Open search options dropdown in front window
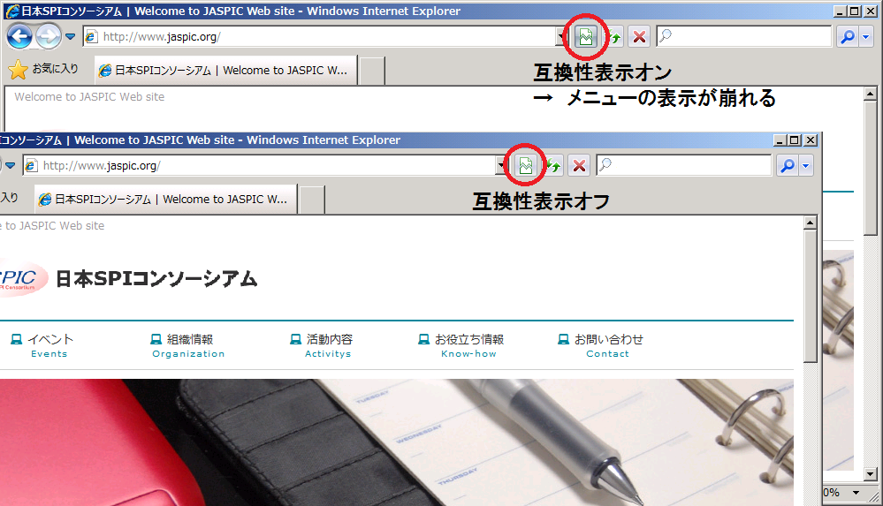Image resolution: width=883 pixels, height=506 pixels. pos(806,166)
